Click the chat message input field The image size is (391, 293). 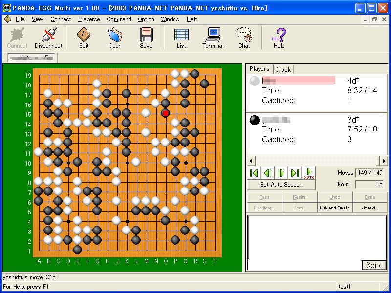tap(304, 265)
